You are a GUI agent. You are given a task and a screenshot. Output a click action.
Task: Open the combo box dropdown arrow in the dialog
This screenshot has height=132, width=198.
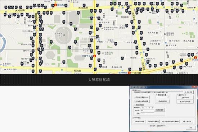[x=168, y=97]
